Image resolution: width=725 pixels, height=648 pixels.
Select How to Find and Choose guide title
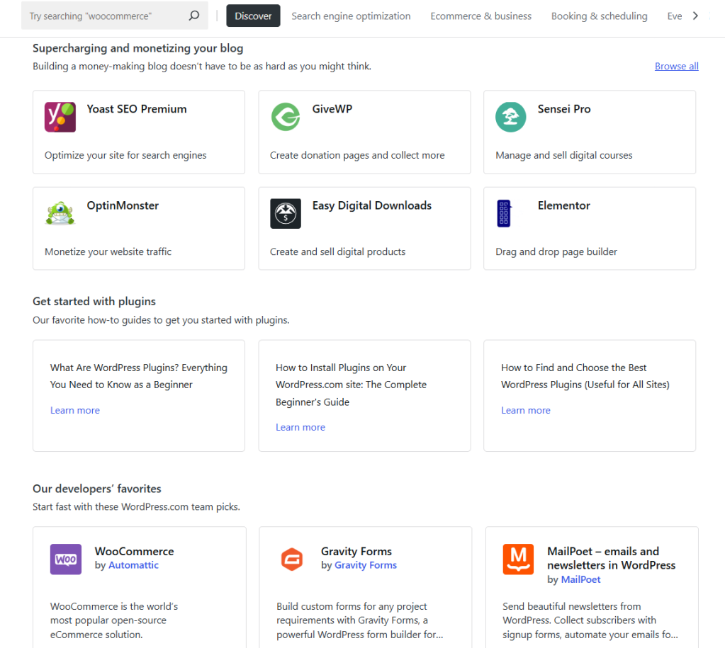pos(585,376)
